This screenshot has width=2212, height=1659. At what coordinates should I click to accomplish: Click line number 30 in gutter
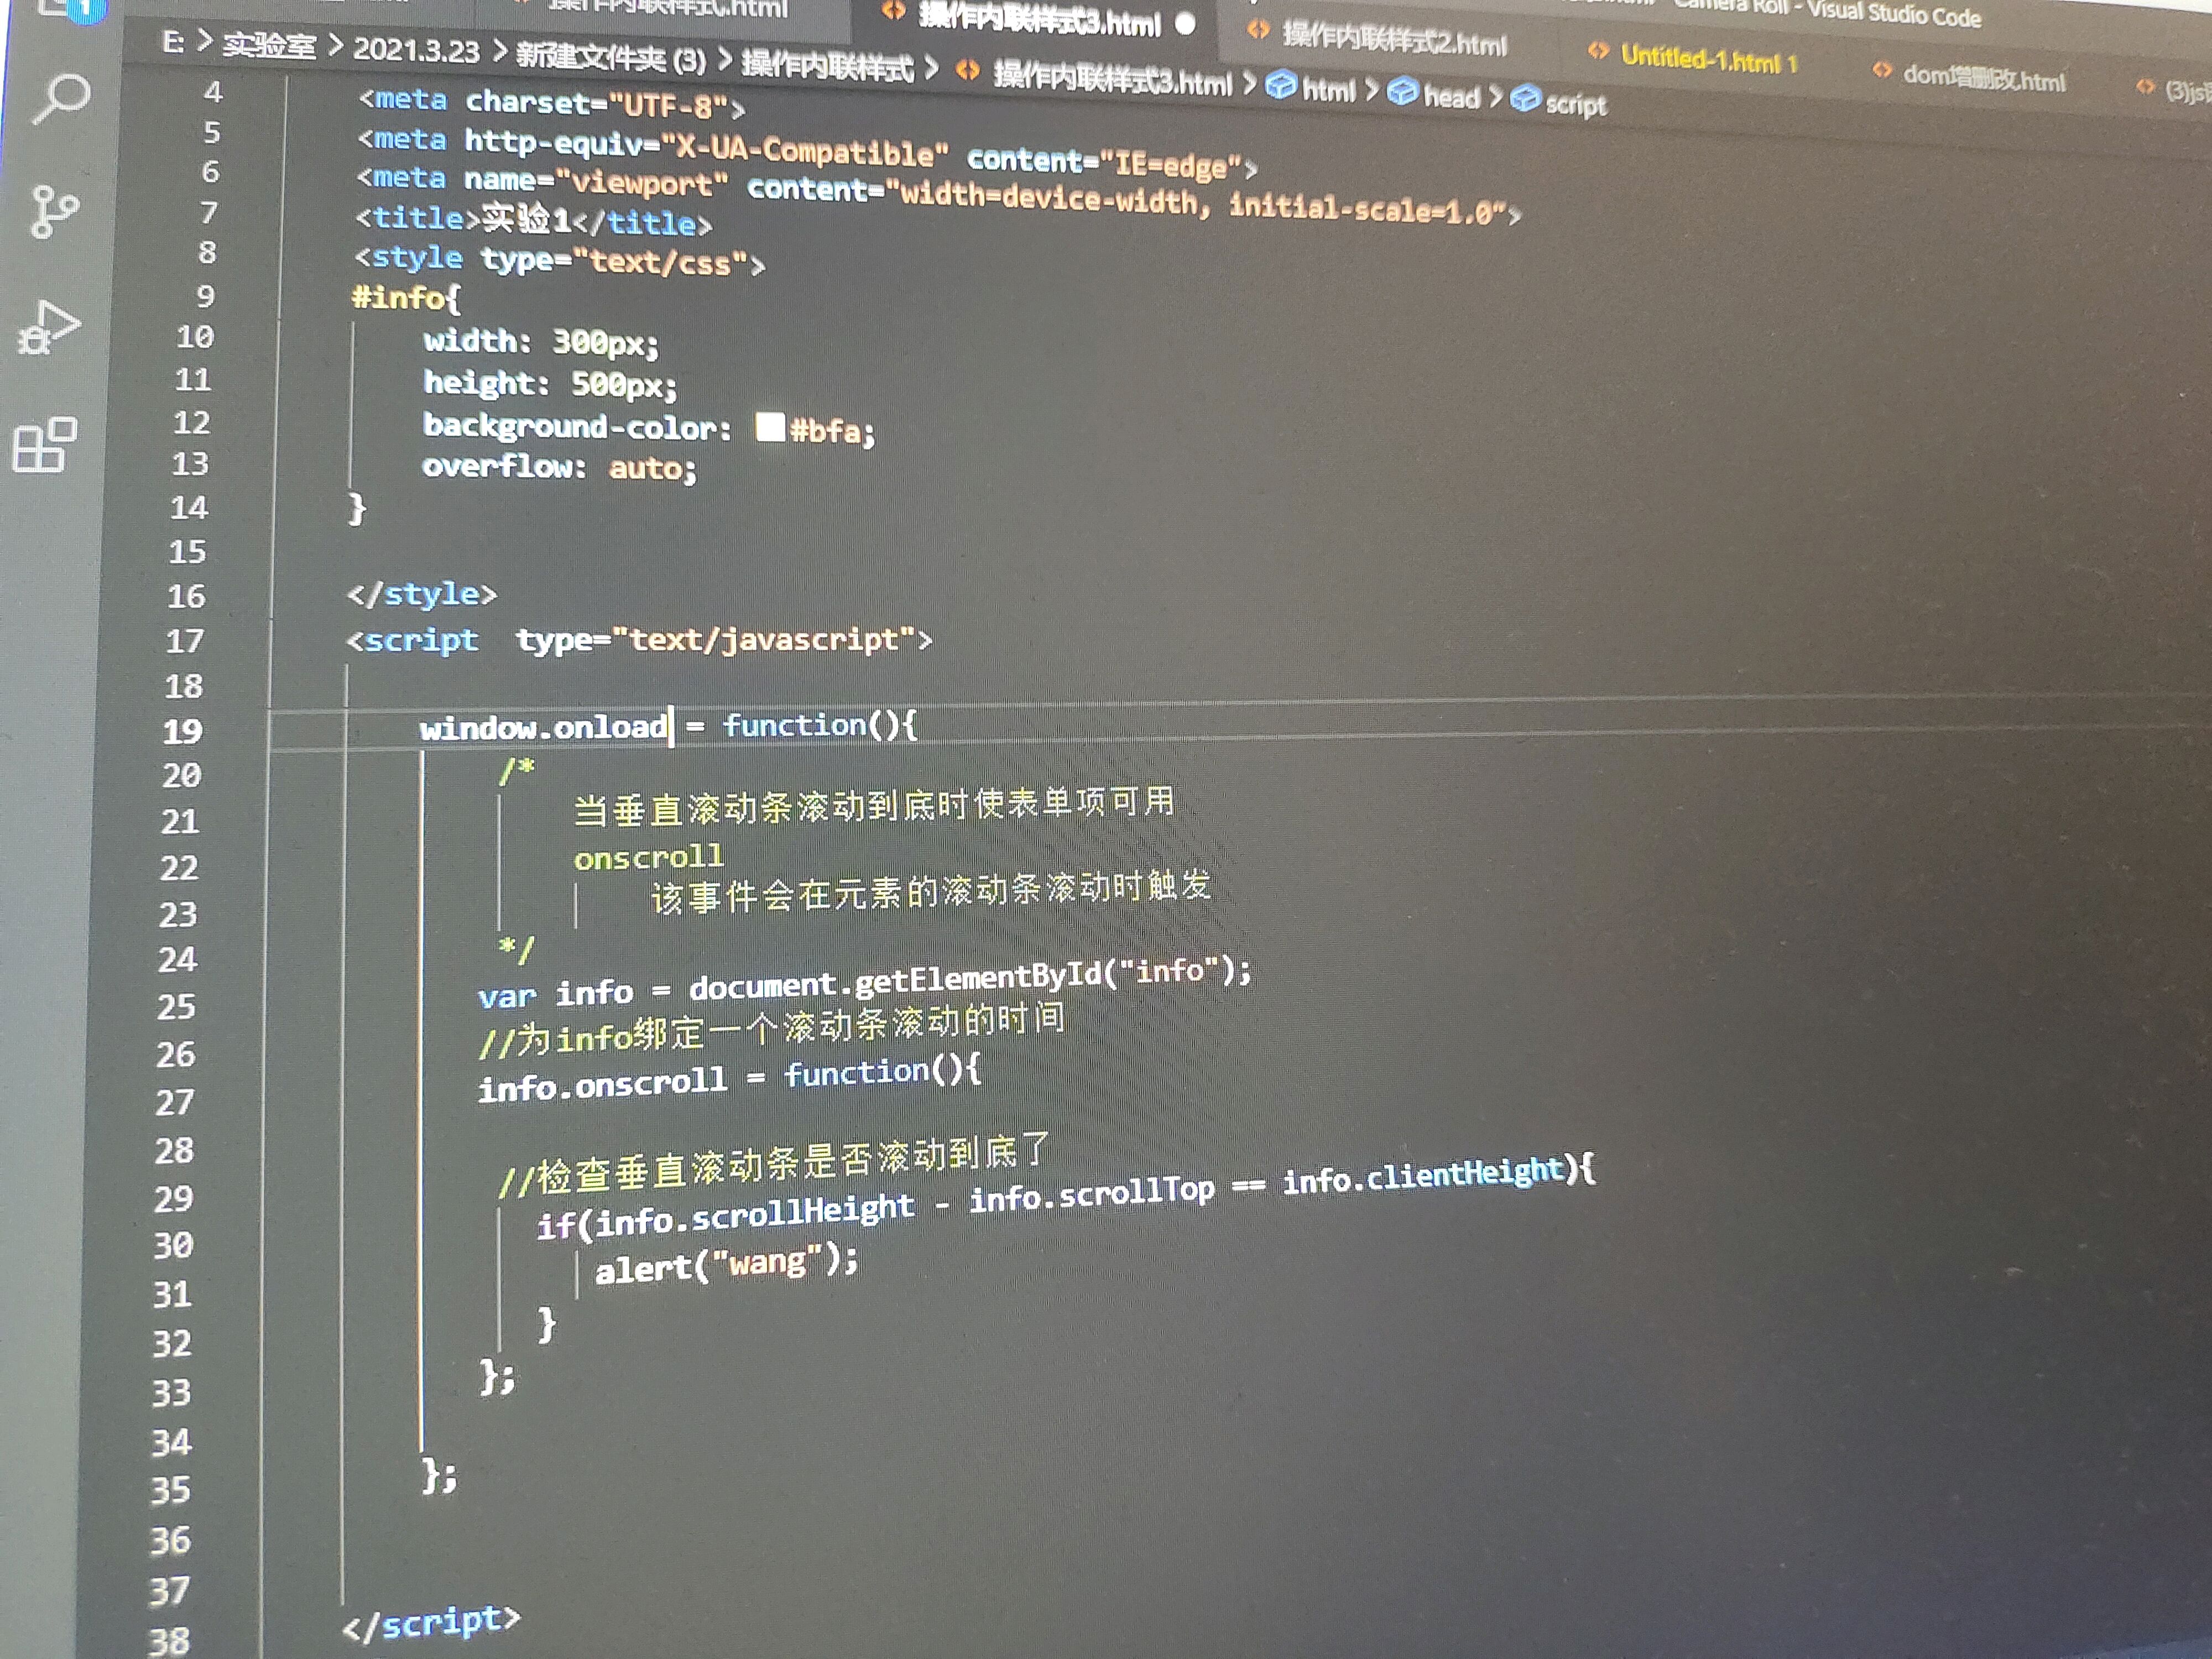pos(173,1246)
